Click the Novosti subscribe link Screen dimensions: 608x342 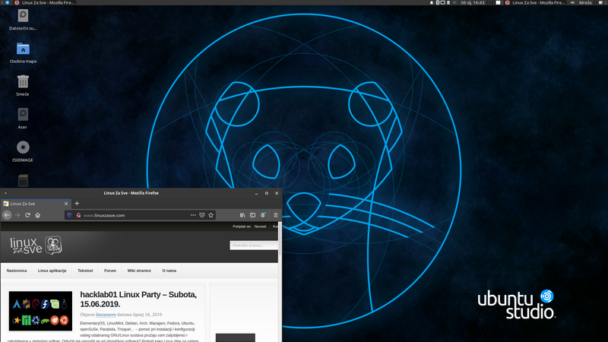(x=260, y=226)
